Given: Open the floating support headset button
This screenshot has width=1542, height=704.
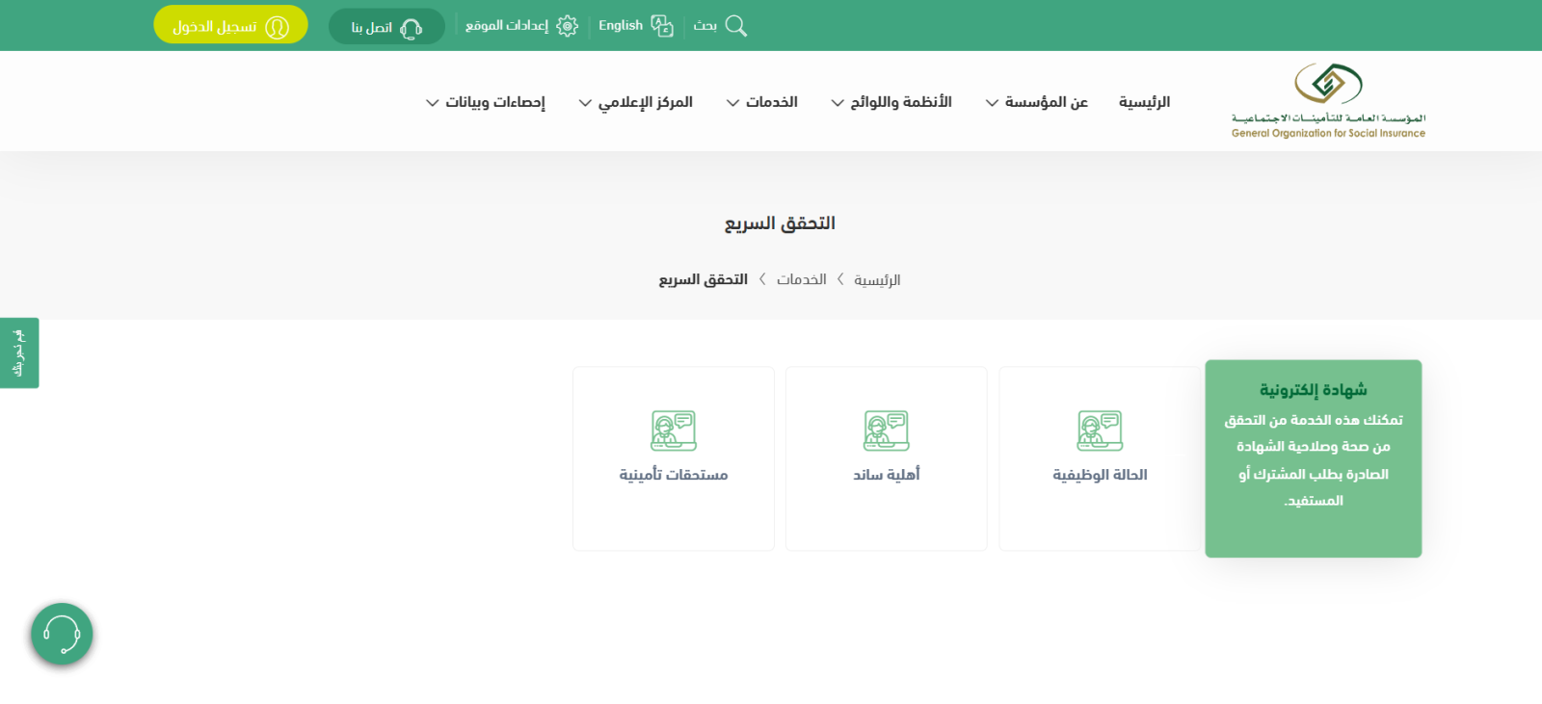Looking at the screenshot, I should point(62,634).
